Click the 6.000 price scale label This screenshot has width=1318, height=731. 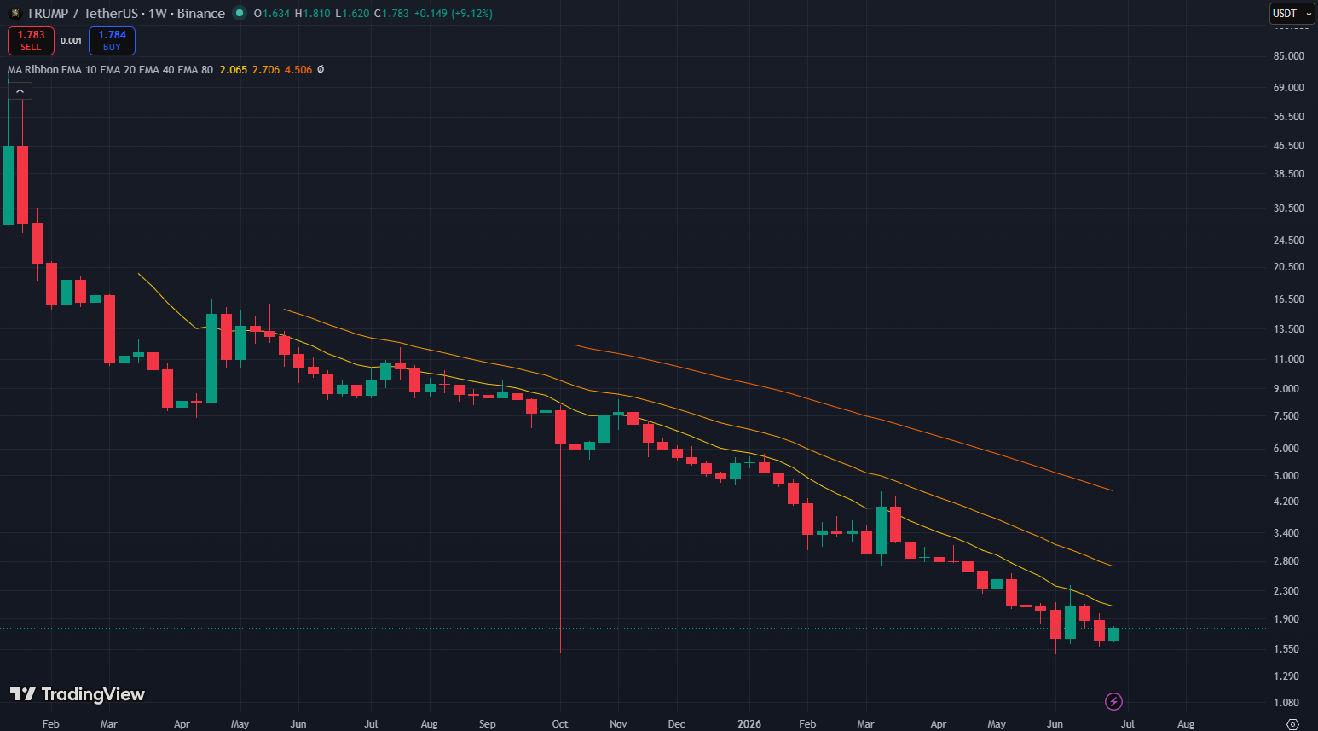click(1286, 449)
